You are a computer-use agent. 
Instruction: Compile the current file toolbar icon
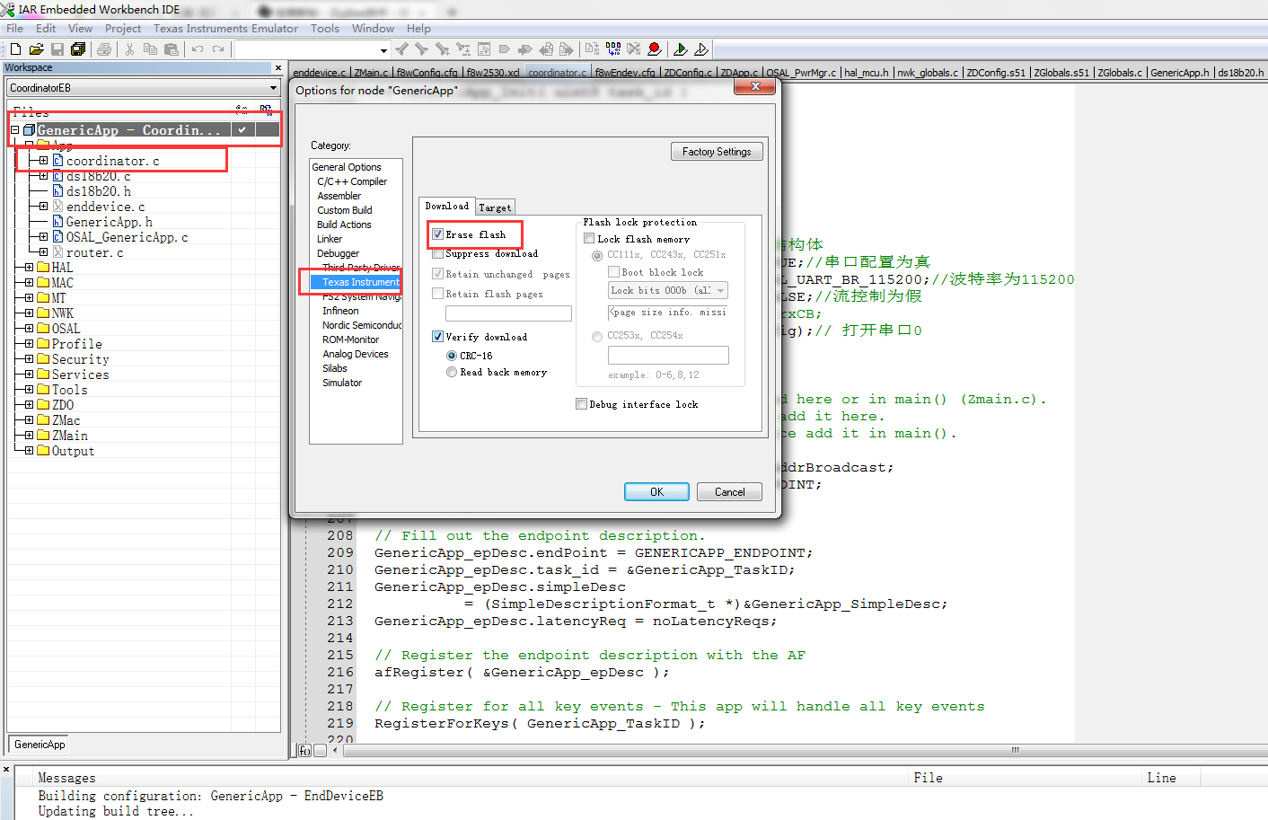point(592,49)
